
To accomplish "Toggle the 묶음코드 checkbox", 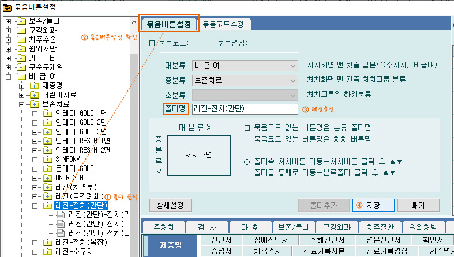I will pyautogui.click(x=152, y=43).
